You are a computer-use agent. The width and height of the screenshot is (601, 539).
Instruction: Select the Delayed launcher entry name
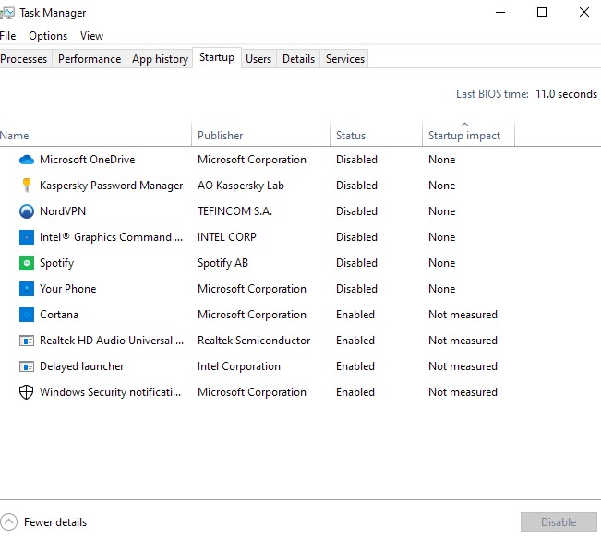(81, 366)
